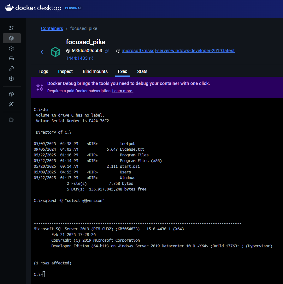Click the image icon before mssql link
The image size is (283, 284).
click(x=118, y=51)
